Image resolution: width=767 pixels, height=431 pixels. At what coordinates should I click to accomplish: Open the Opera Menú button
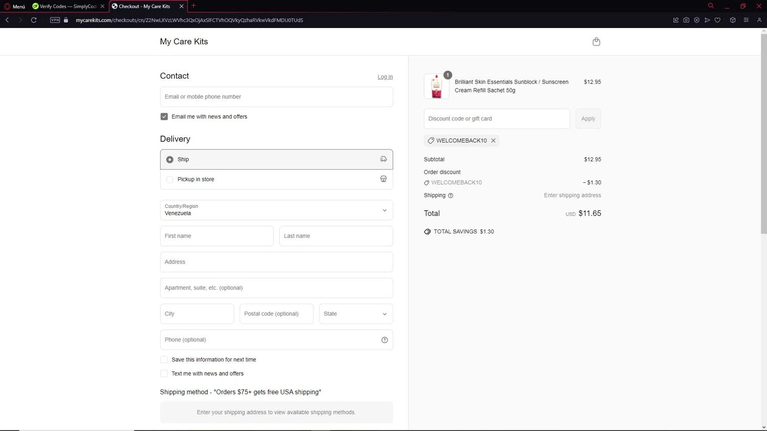(x=15, y=6)
